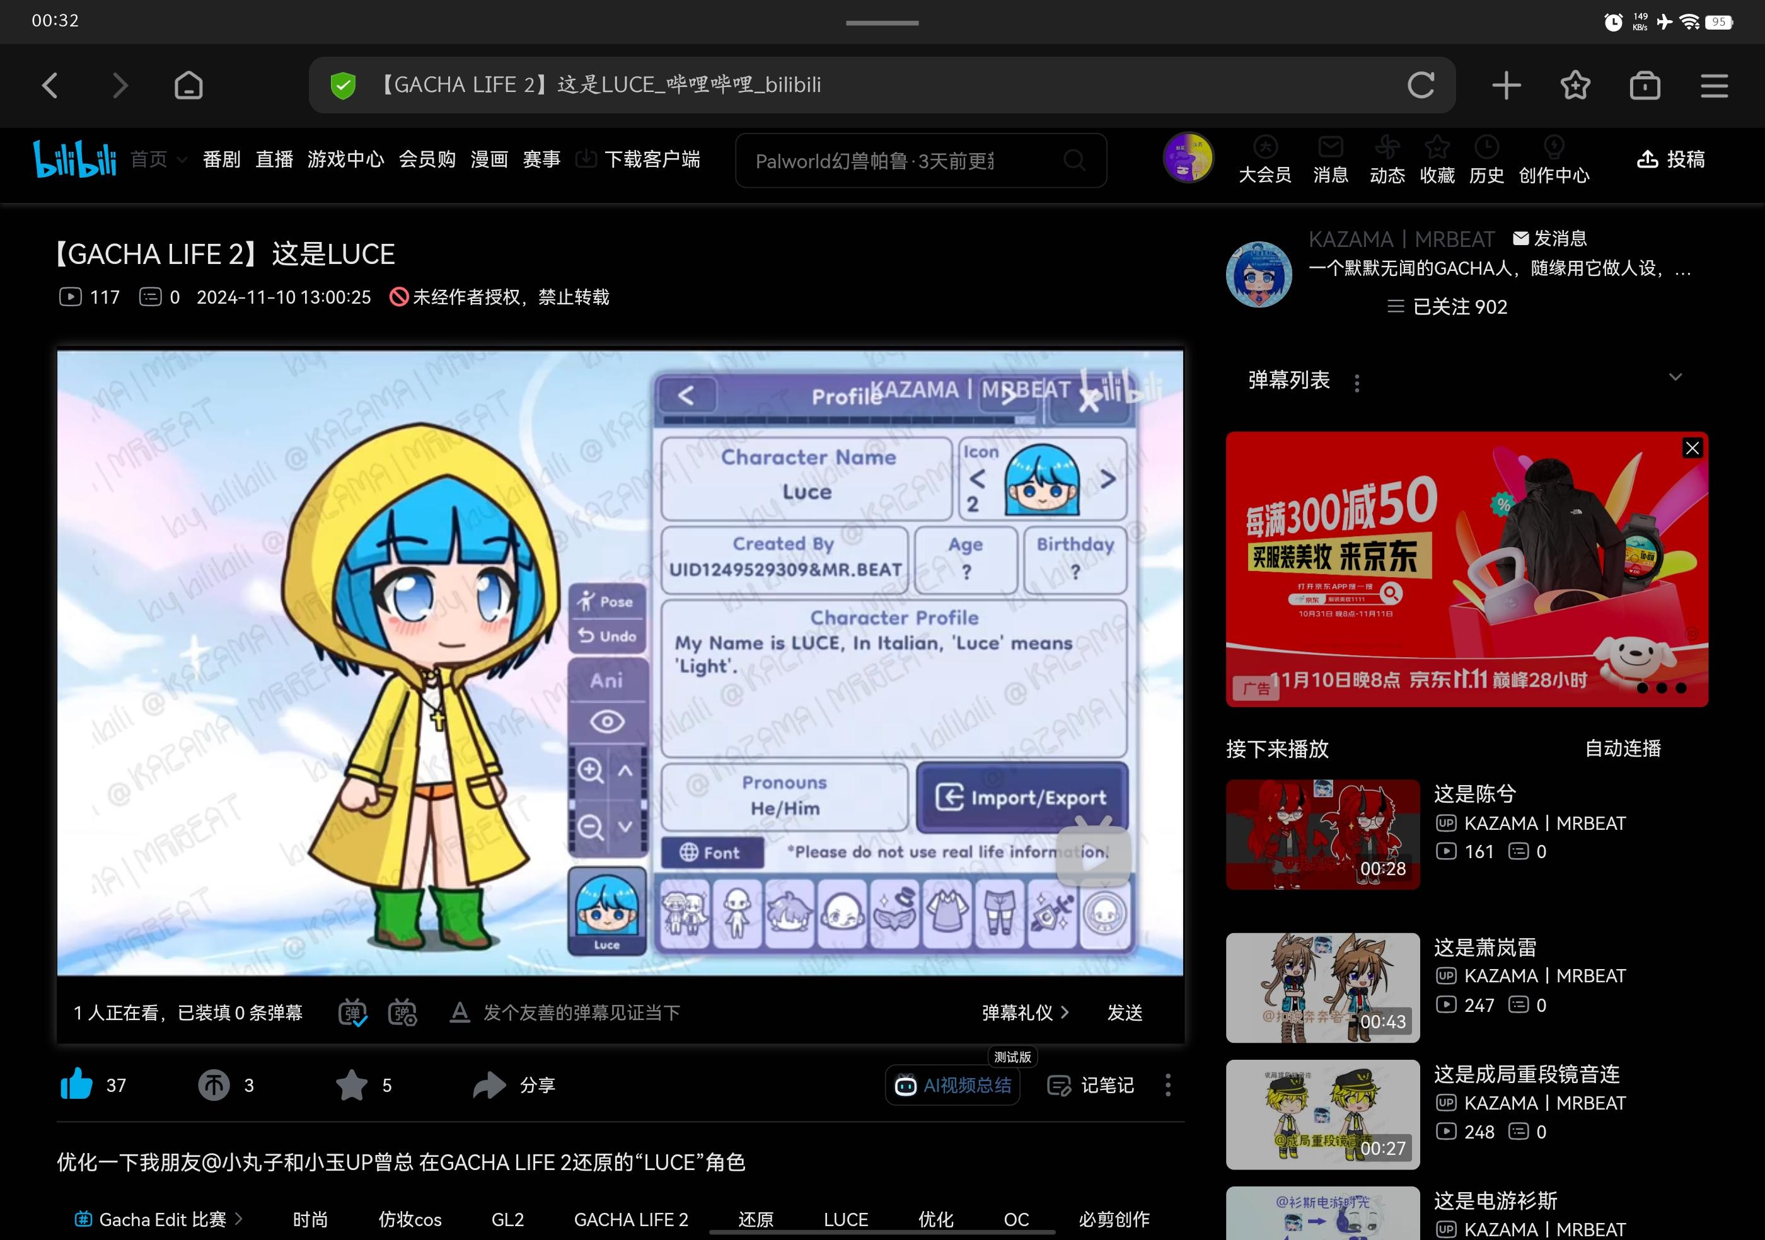Open the 这是陈兮 video thumbnail

click(1322, 834)
